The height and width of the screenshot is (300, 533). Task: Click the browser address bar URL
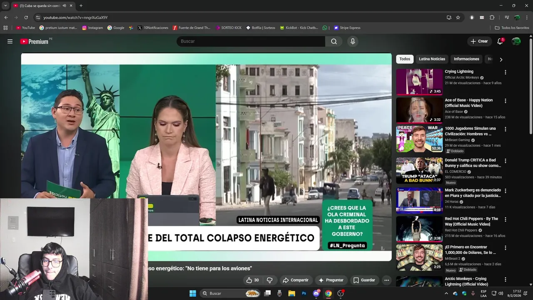tap(75, 17)
